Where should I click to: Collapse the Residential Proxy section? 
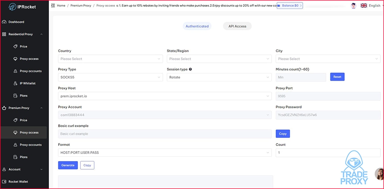coord(41,34)
